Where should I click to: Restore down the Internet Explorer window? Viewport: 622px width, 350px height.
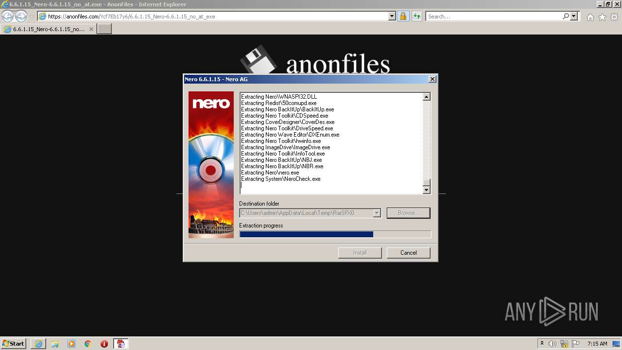coord(607,4)
